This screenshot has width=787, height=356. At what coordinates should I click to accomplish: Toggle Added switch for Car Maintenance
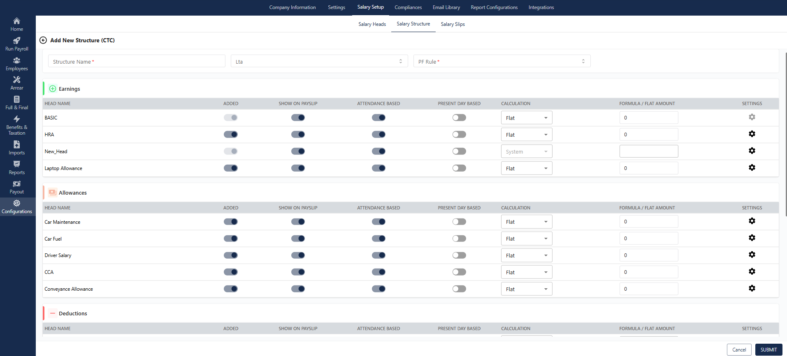pos(231,222)
